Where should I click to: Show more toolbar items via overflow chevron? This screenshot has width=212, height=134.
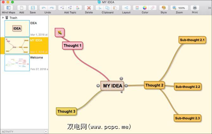pos(209,8)
